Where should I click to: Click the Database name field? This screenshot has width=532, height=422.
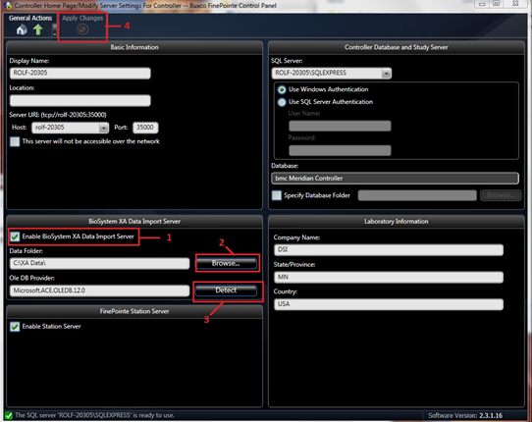point(395,179)
